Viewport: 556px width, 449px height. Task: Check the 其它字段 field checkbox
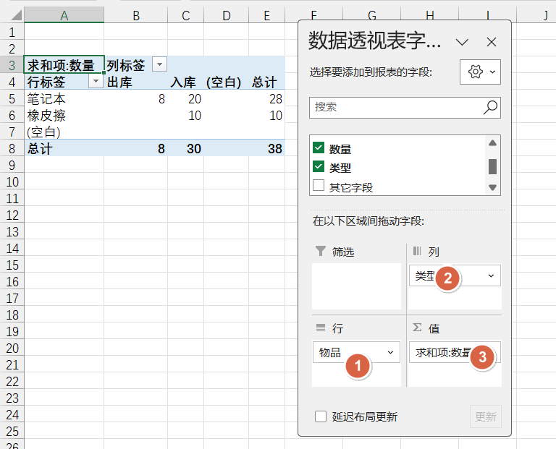point(319,185)
